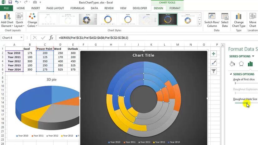
Task: Open Effects pentagon tab in format pane
Action: click(x=241, y=64)
